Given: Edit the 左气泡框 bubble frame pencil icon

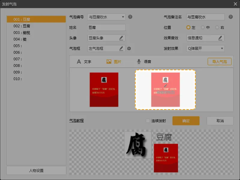Looking at the screenshot, I should point(121,48).
